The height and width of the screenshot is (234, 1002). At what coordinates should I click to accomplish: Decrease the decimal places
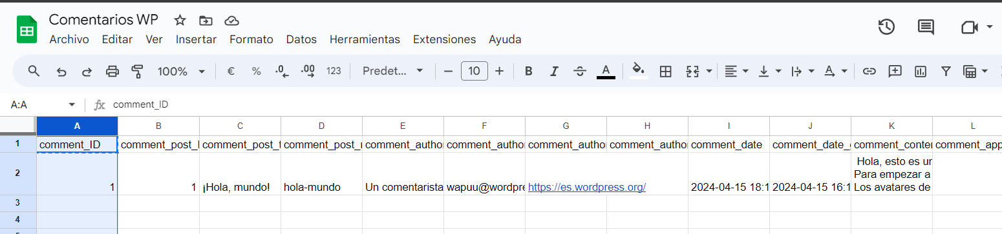[282, 71]
